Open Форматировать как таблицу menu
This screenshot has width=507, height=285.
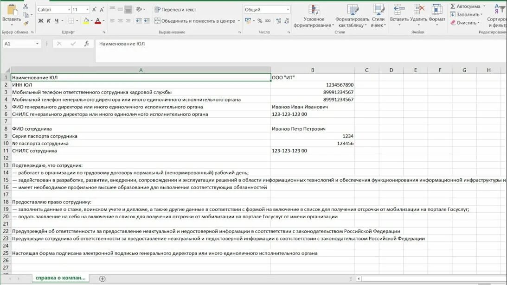pyautogui.click(x=352, y=16)
